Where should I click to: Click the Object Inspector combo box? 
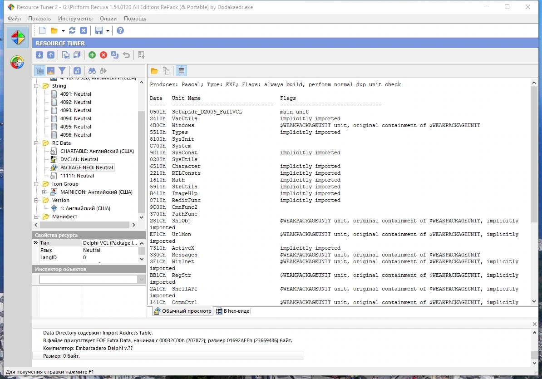(92, 279)
